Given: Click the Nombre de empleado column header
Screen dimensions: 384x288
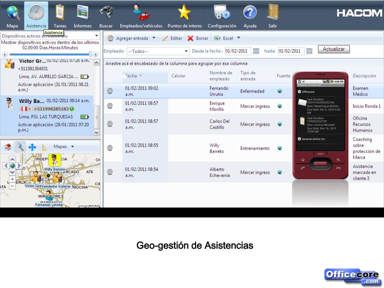Looking at the screenshot, I should click(x=222, y=76).
